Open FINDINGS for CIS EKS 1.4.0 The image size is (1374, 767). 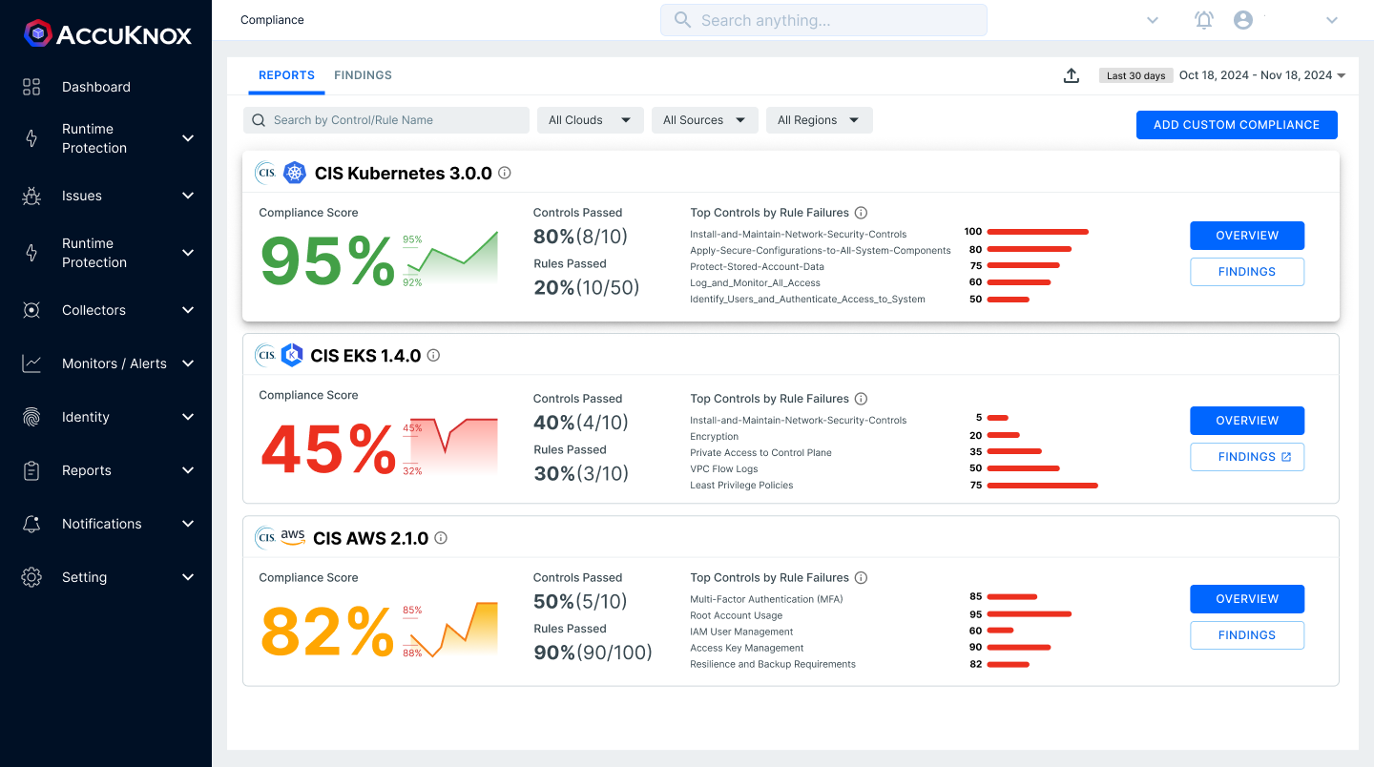1247,457
